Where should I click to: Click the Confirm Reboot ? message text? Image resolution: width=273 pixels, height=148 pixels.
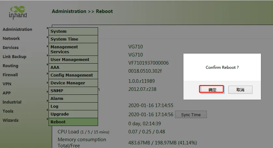tap(222, 68)
